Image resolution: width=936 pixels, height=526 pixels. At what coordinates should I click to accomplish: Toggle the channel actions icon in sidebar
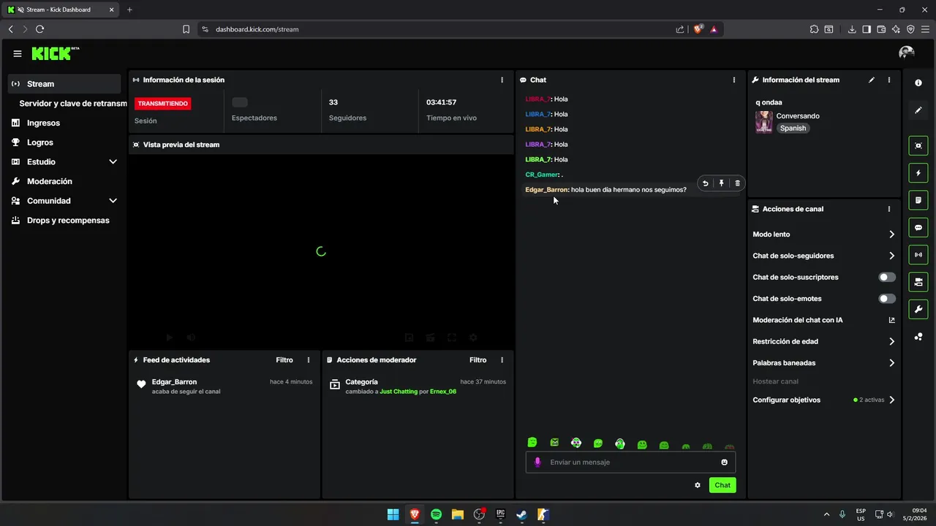pyautogui.click(x=918, y=282)
